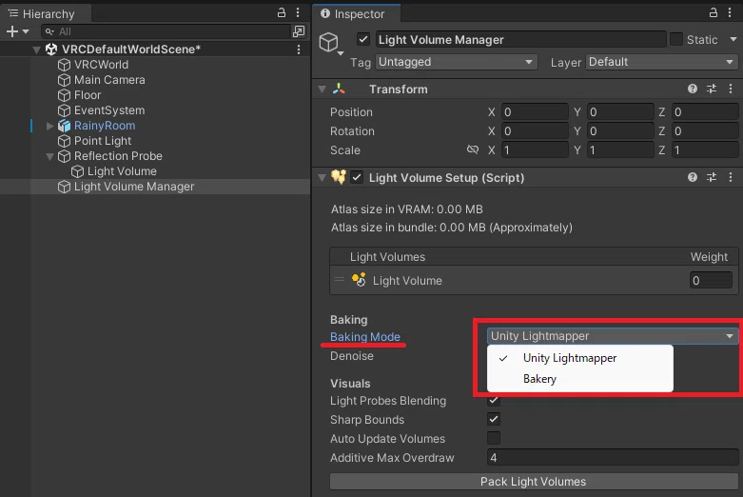Collapse the Light Volume Setup component
743x497 pixels.
point(323,177)
